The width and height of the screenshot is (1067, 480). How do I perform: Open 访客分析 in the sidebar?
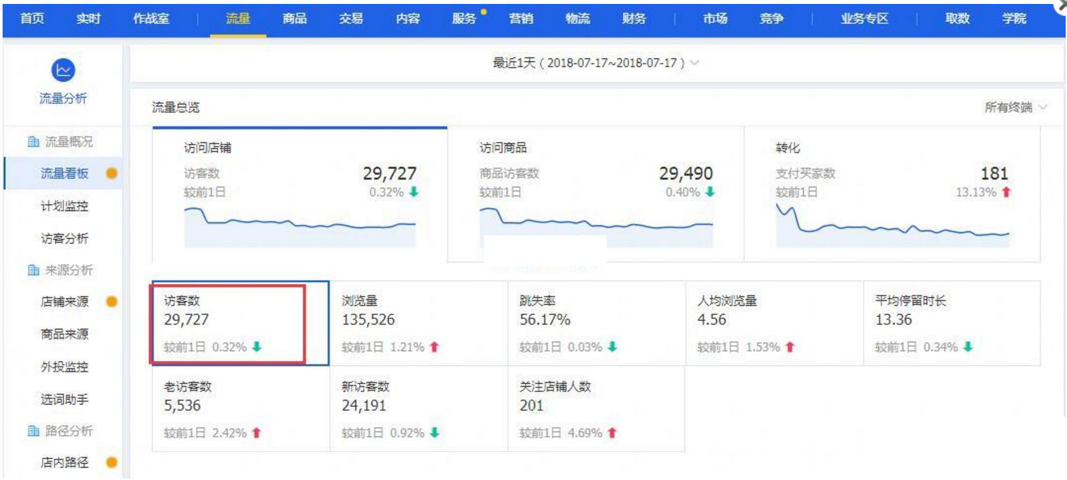pos(65,238)
